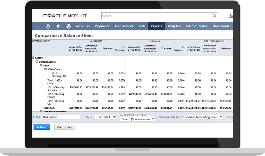The height and width of the screenshot is (156, 265).
Task: Click Australia Amount (As of Feb 2021) header
Action: pyautogui.click(x=75, y=48)
